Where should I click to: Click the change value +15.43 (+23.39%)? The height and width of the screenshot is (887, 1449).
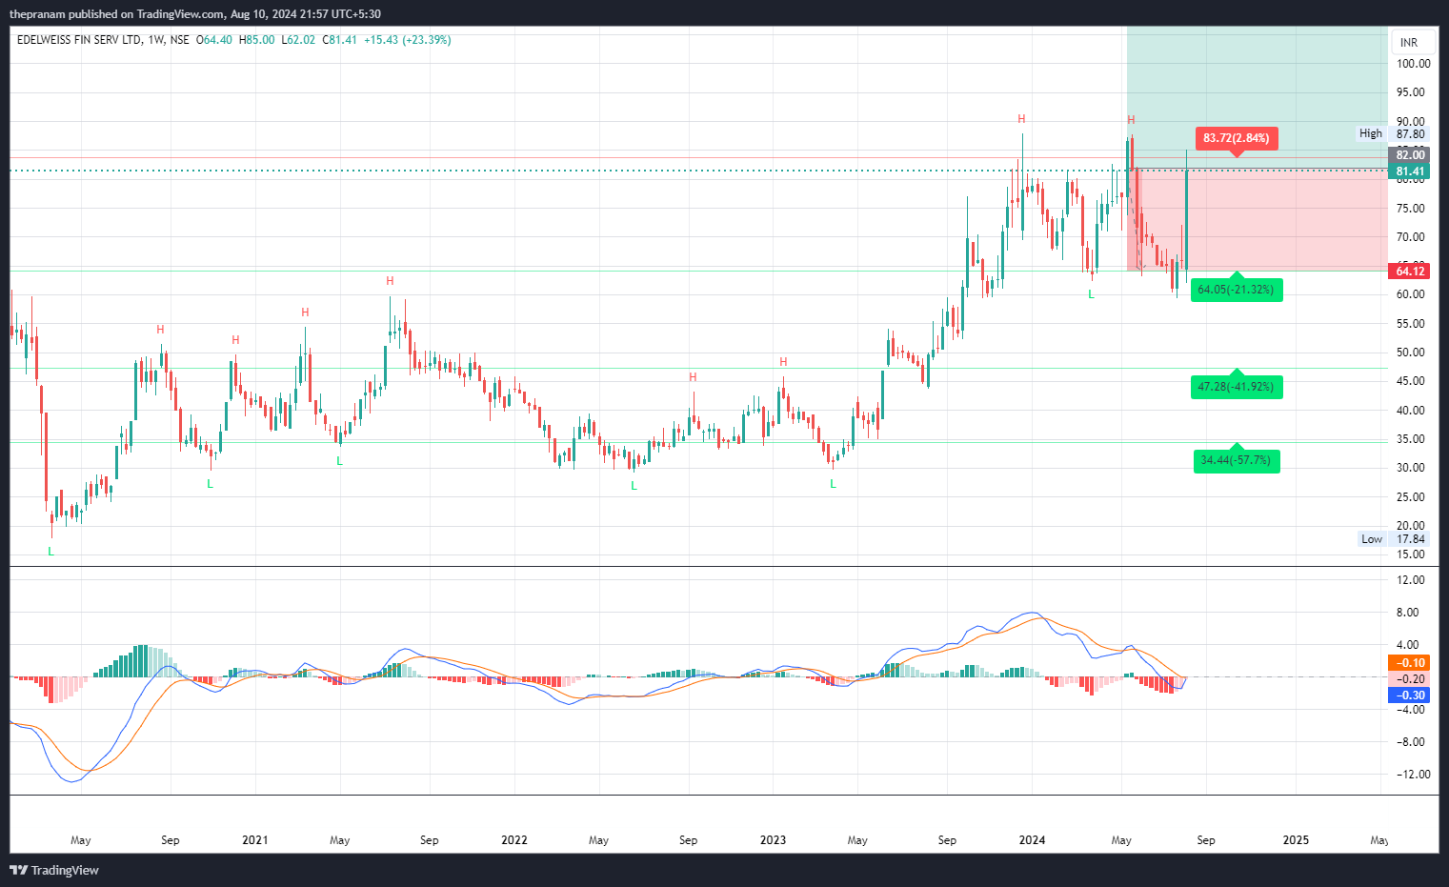[x=408, y=40]
